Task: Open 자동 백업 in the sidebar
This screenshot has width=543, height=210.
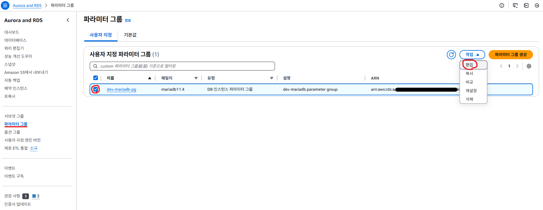Action: 12,80
